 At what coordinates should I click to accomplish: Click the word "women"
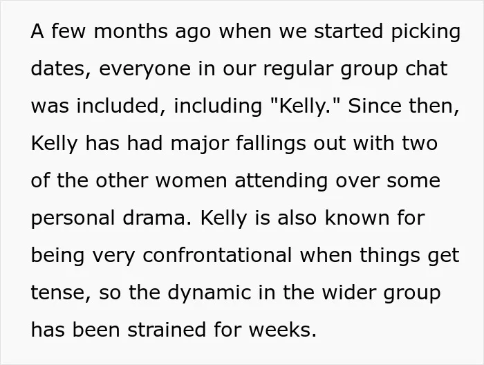191,181
